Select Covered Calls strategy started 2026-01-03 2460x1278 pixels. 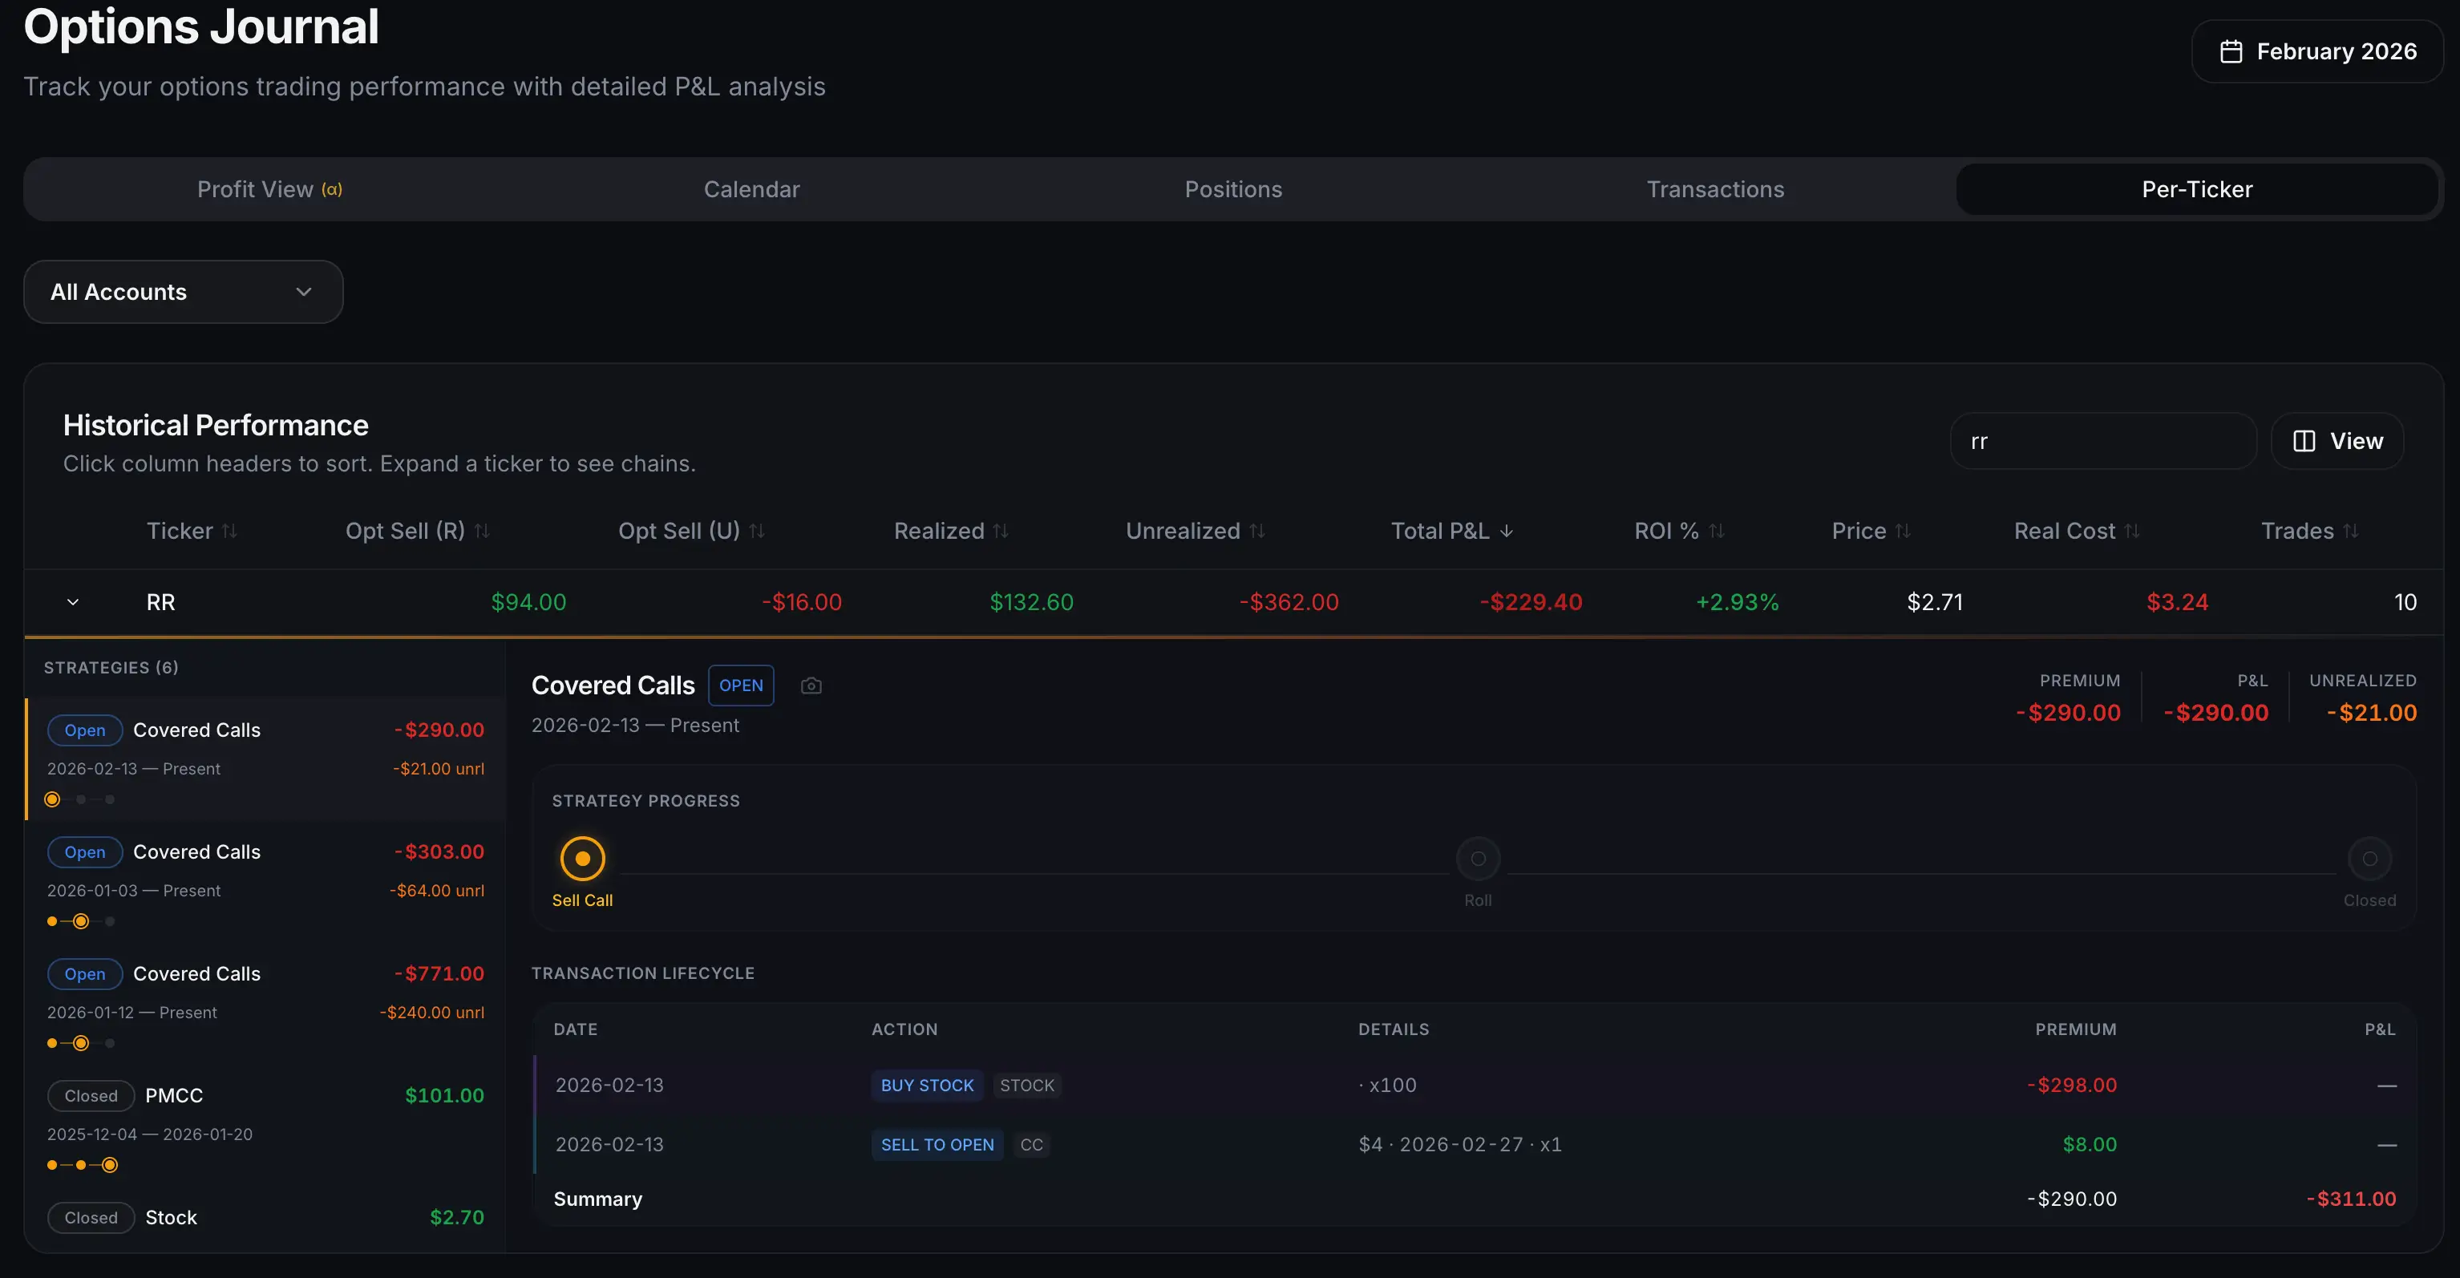click(265, 880)
